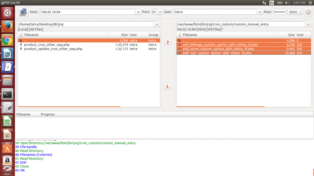Click the local pane sort arrow icon
Image resolution: width=314 pixels, height=176 pixels.
tap(21, 35)
